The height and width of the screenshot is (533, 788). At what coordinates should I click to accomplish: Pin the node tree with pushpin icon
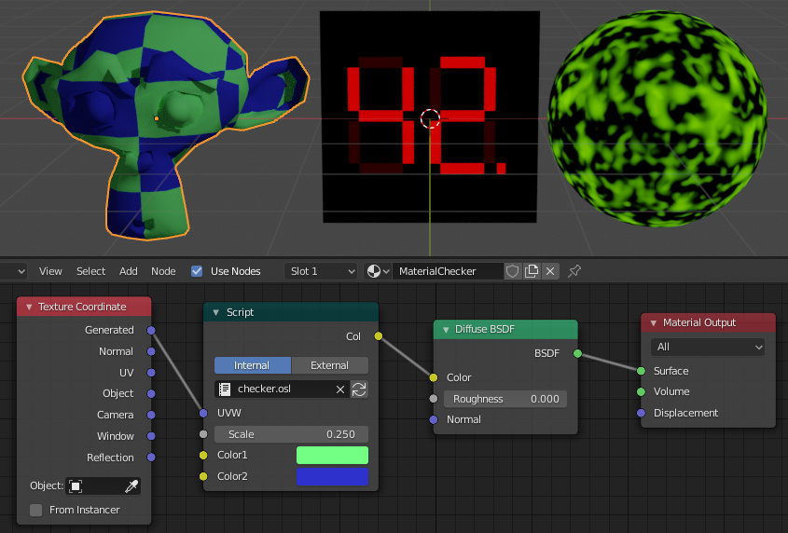pyautogui.click(x=574, y=271)
